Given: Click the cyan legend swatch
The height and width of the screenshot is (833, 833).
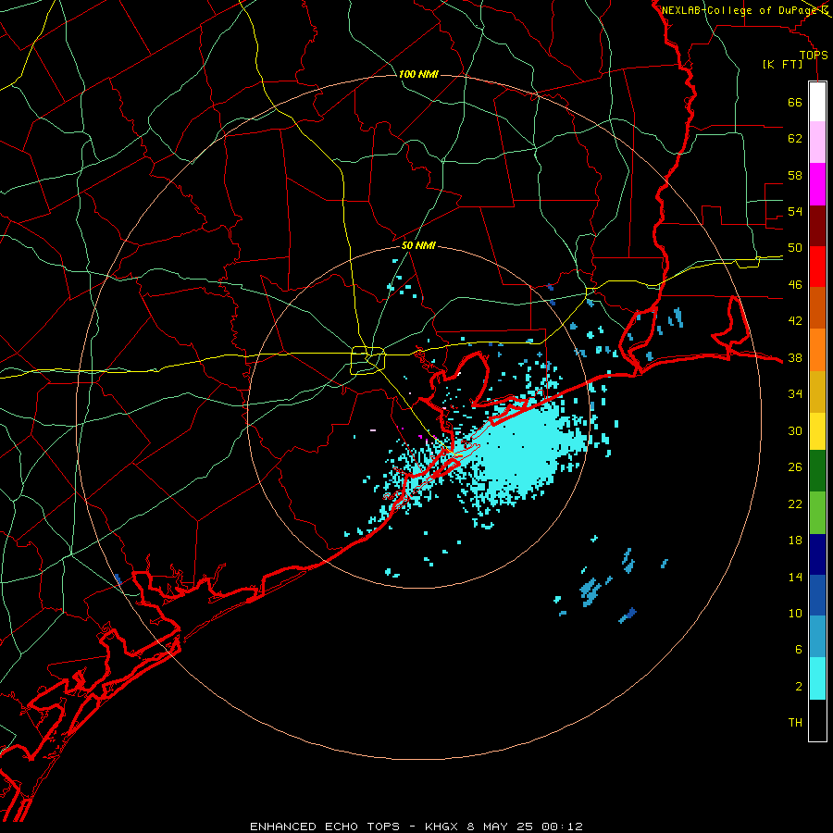Looking at the screenshot, I should (x=817, y=678).
